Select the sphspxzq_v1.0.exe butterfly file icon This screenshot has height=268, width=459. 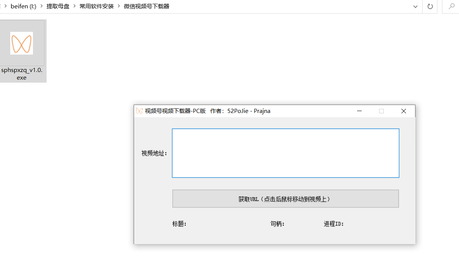click(22, 43)
